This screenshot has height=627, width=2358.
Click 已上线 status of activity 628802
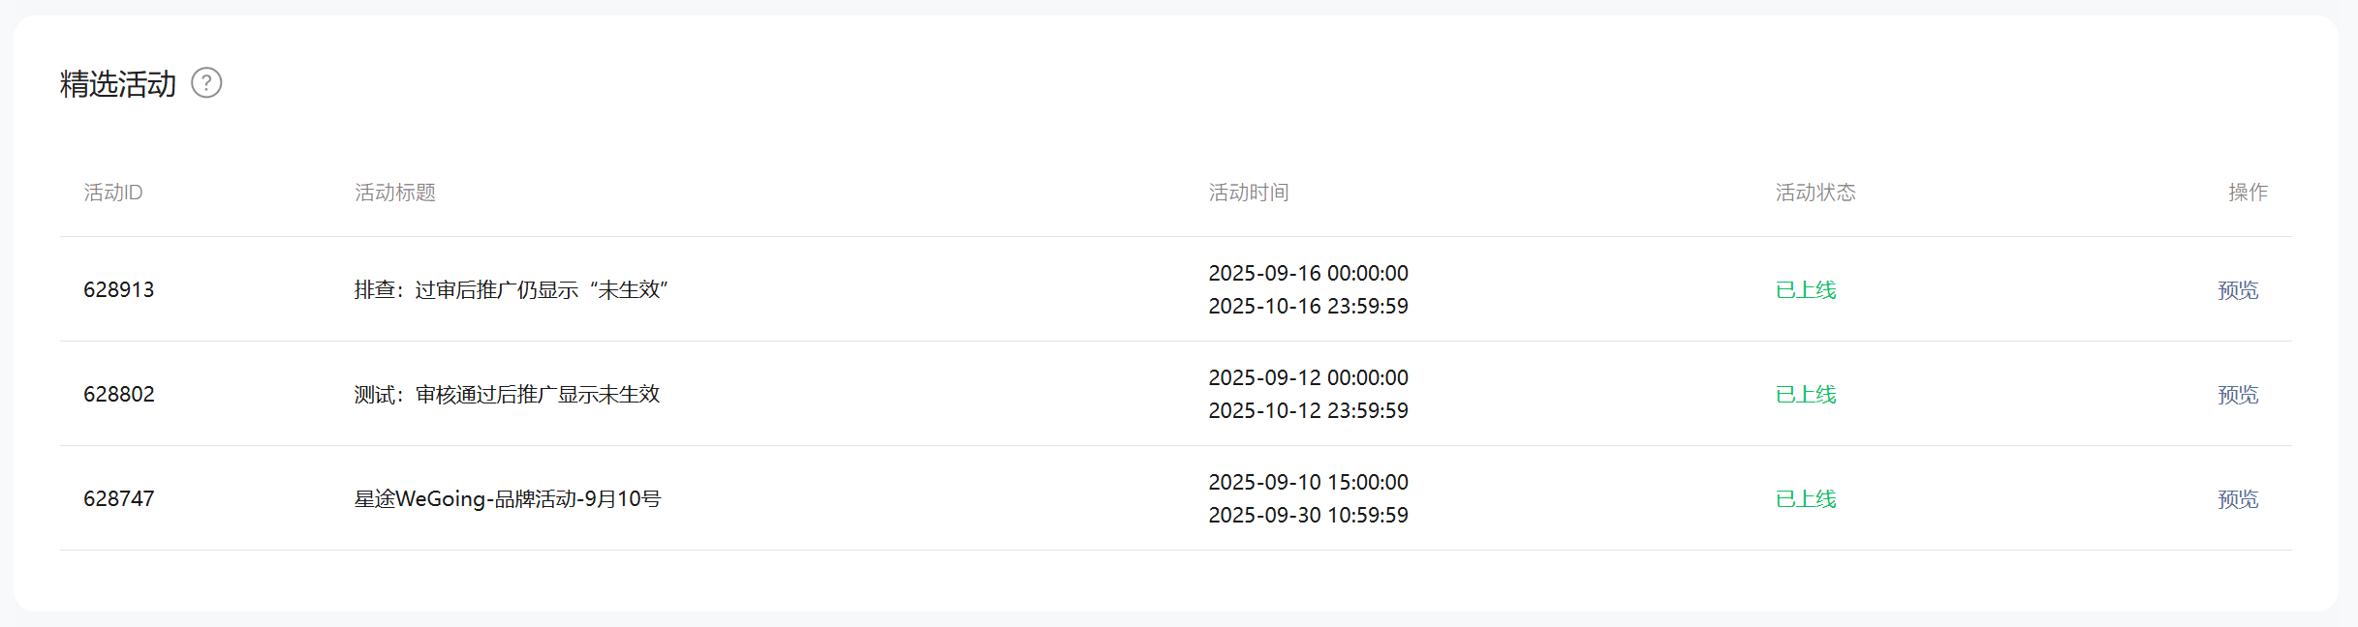coord(1806,395)
